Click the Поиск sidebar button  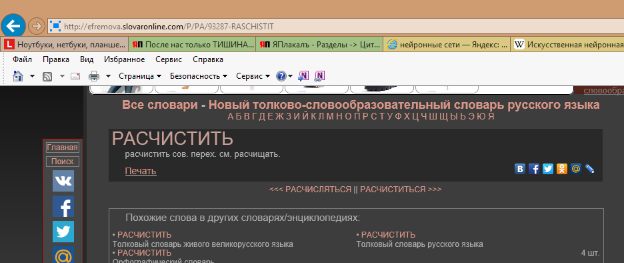pos(63,162)
